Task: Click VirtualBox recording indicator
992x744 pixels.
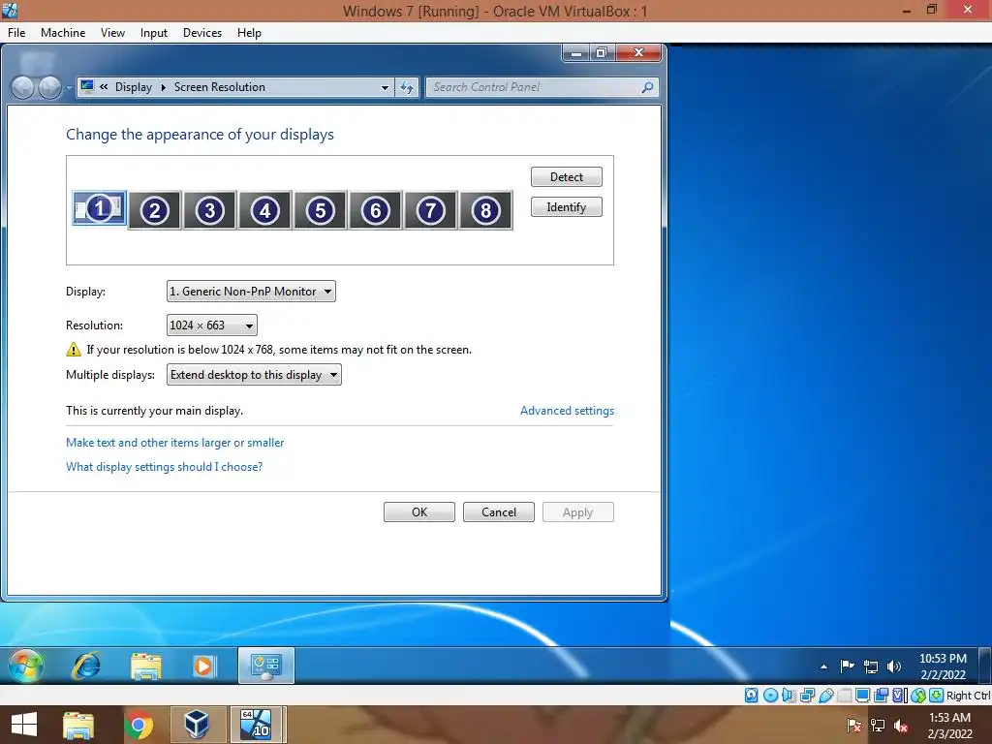Action: click(881, 696)
